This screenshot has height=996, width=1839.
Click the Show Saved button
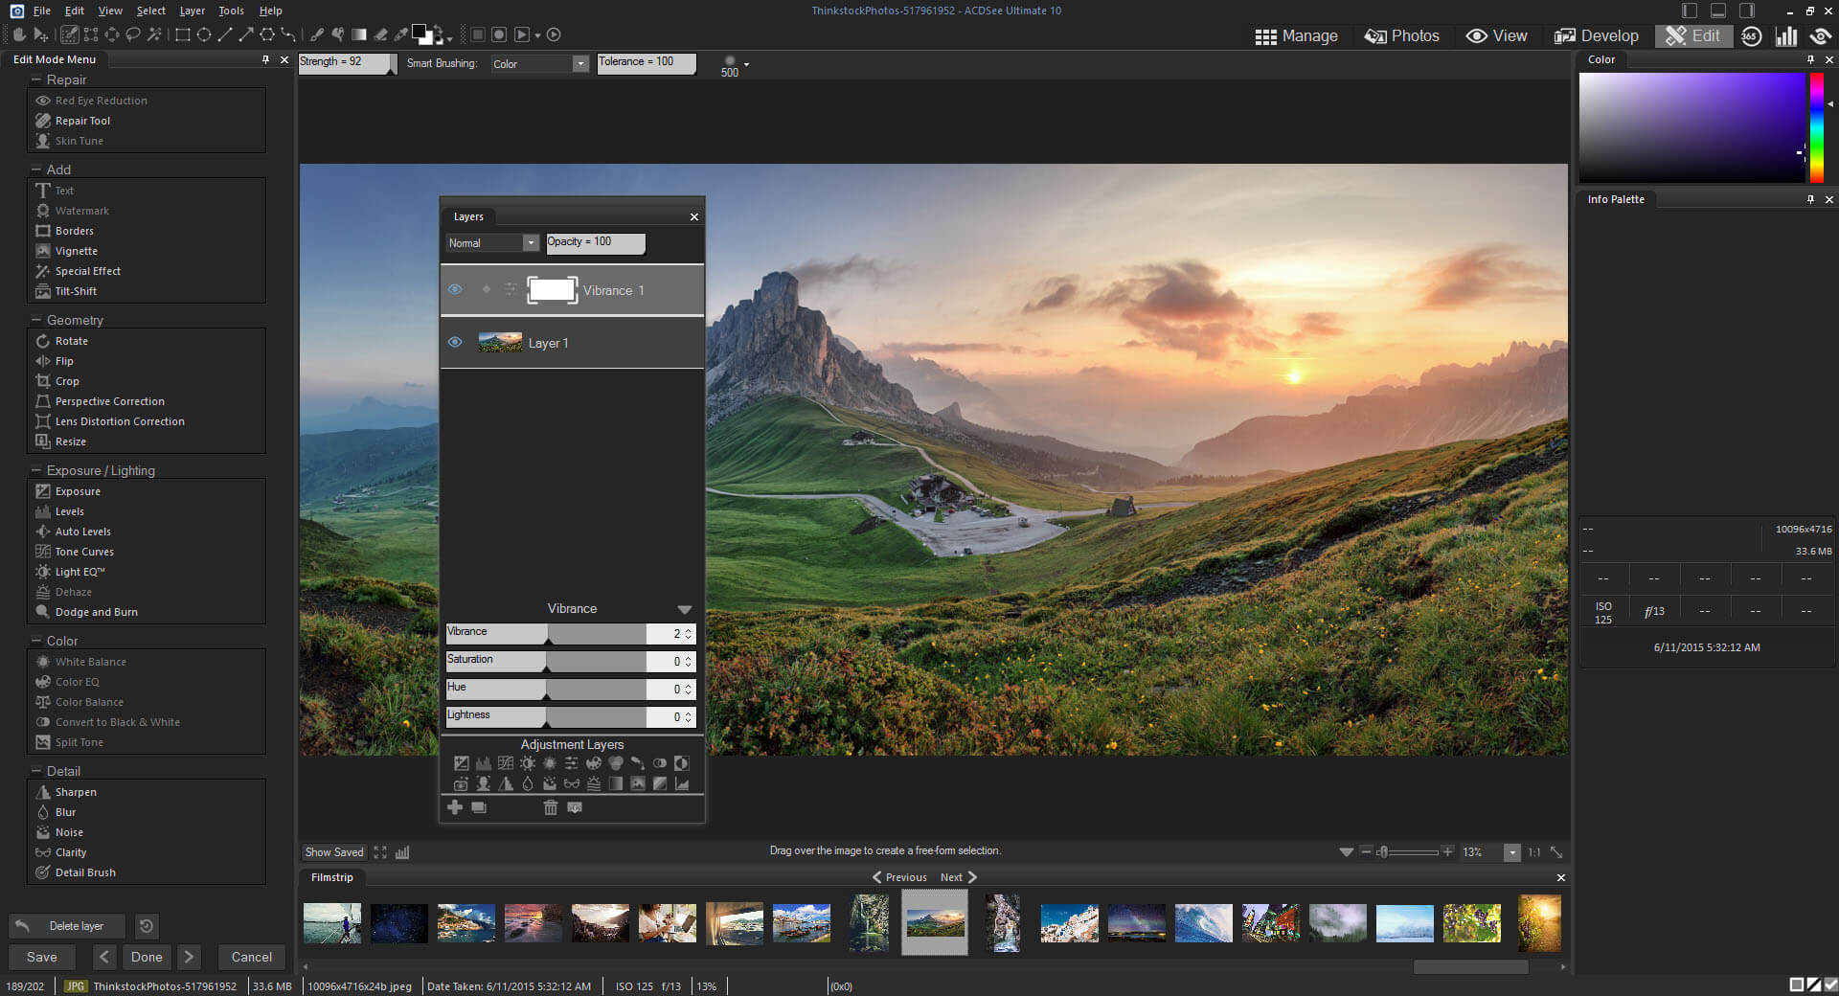tap(334, 852)
